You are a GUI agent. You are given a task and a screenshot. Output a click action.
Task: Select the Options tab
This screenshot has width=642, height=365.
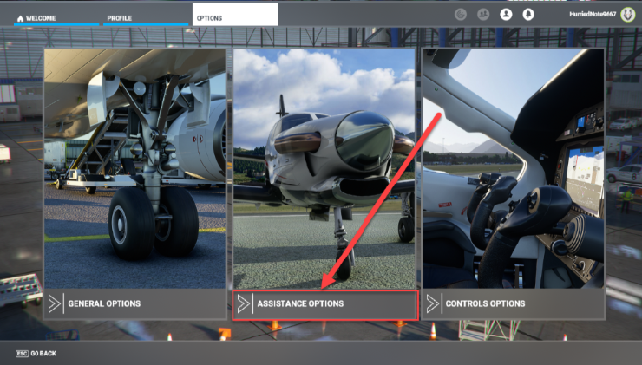(x=235, y=15)
